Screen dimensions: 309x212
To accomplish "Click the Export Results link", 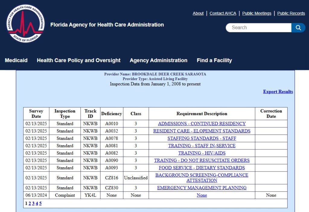I will (278, 92).
